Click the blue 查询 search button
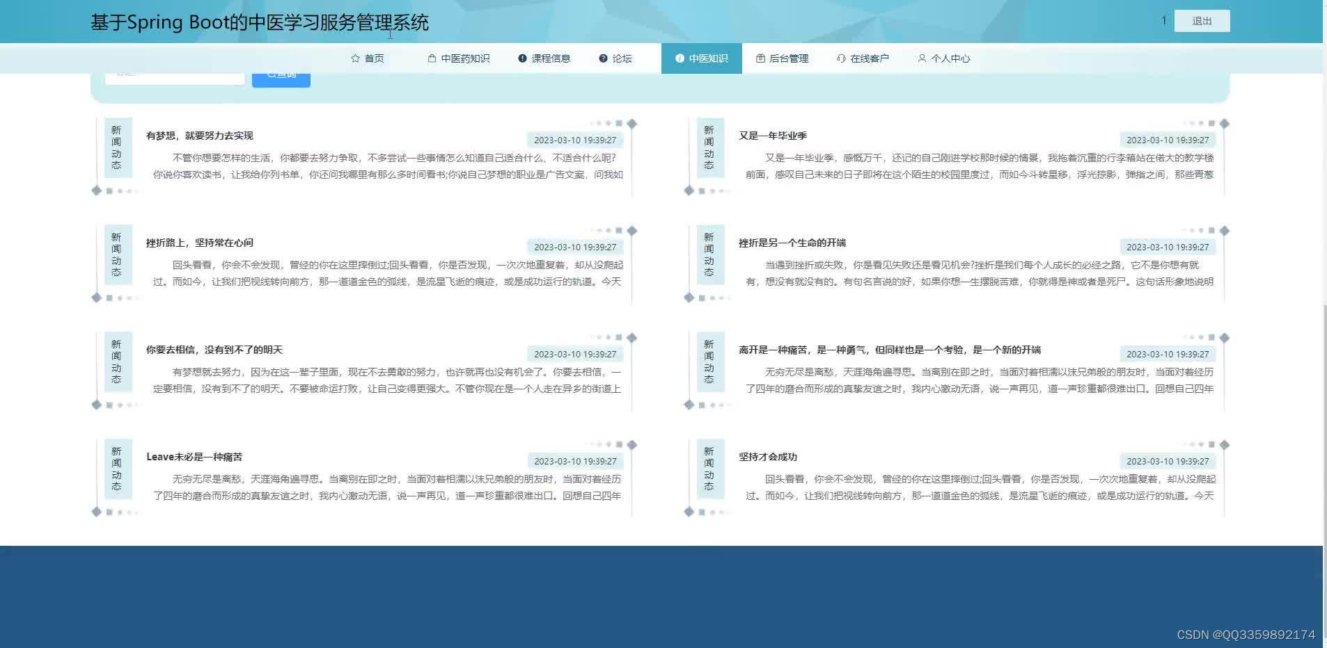 (x=281, y=79)
